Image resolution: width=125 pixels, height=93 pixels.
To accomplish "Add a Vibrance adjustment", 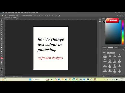I will tap(105, 61).
